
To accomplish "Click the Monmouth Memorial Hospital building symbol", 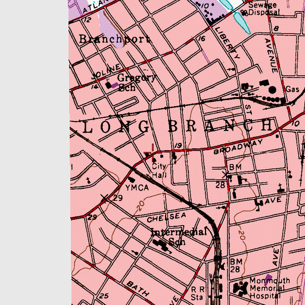I will click(241, 289).
